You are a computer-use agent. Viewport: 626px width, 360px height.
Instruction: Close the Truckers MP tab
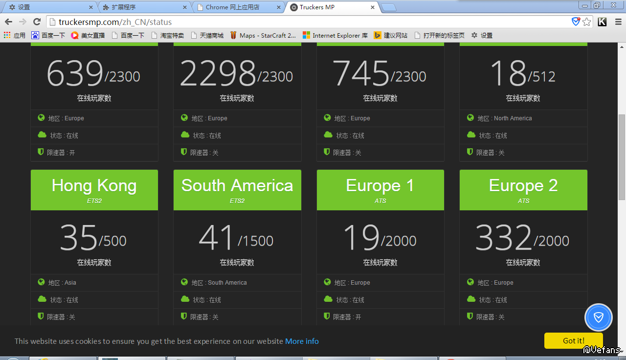pos(373,7)
